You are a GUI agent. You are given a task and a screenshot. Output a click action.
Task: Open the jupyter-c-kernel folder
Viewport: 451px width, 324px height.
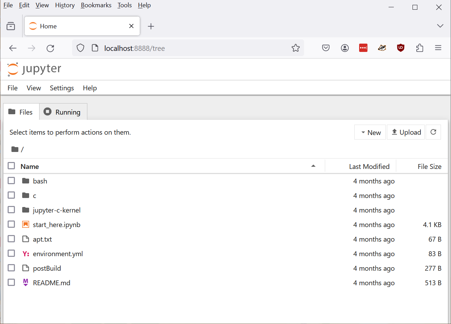57,210
